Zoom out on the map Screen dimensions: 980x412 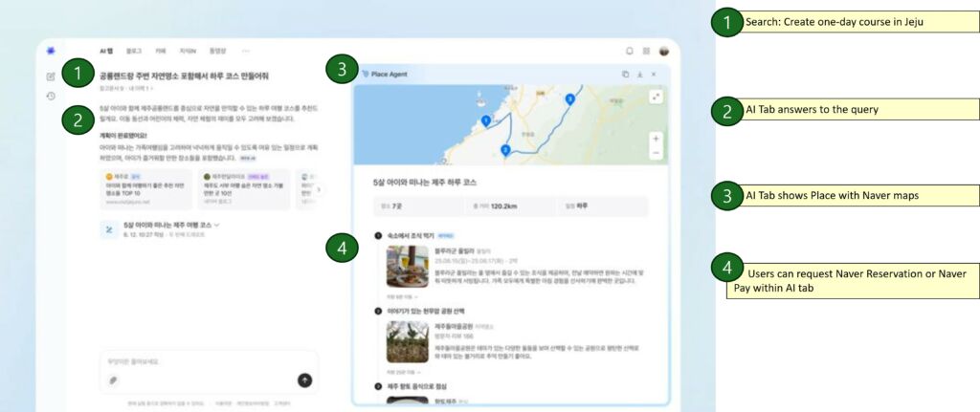(656, 153)
